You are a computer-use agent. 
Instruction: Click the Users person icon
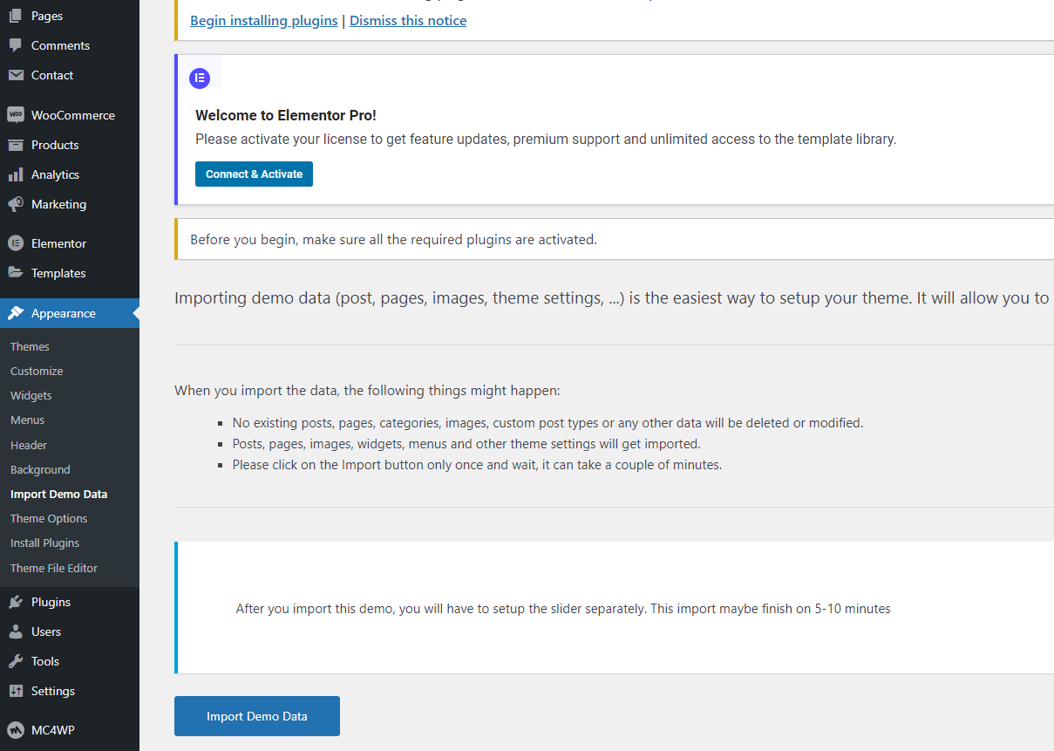click(16, 632)
